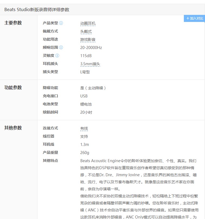Viewport: 205px width, 219px height.
Task: Click the 产品类型 label
Action: click(x=50, y=23)
